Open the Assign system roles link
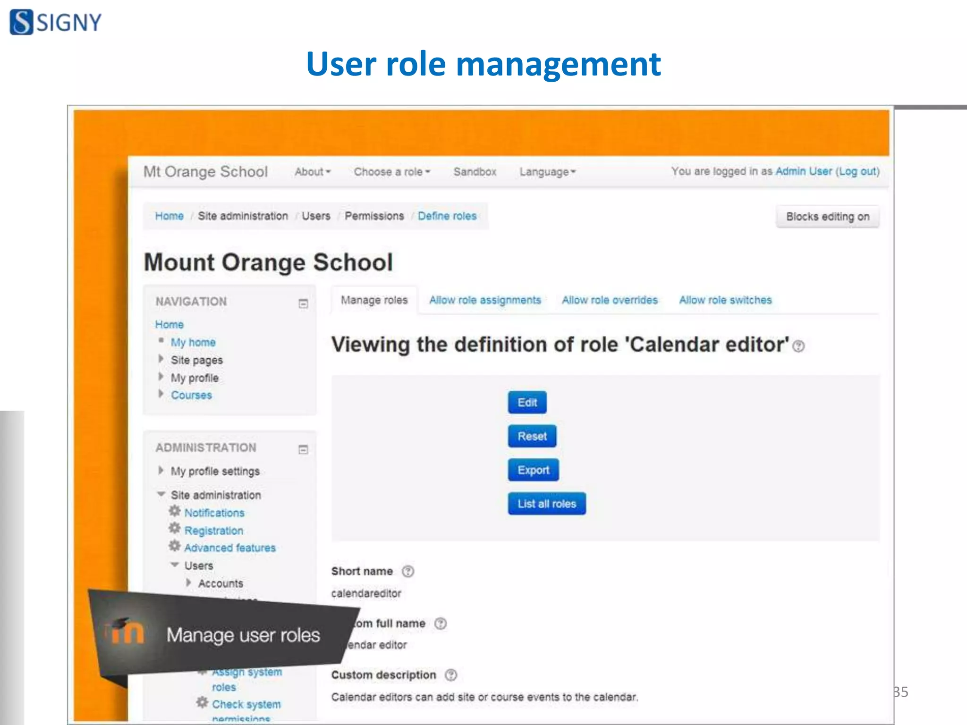 247,679
